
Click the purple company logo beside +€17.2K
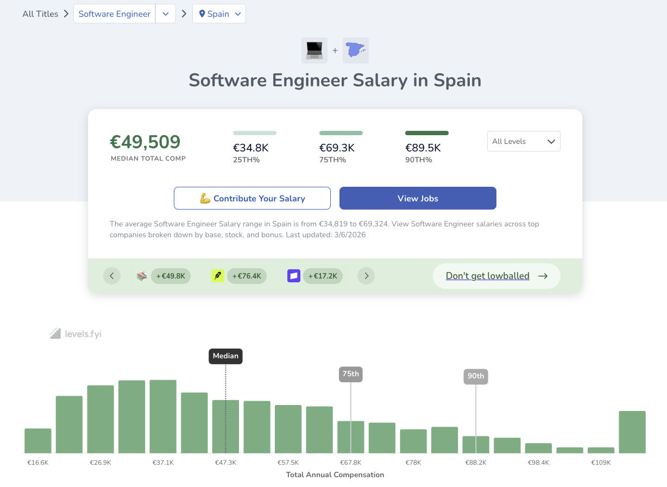click(294, 276)
